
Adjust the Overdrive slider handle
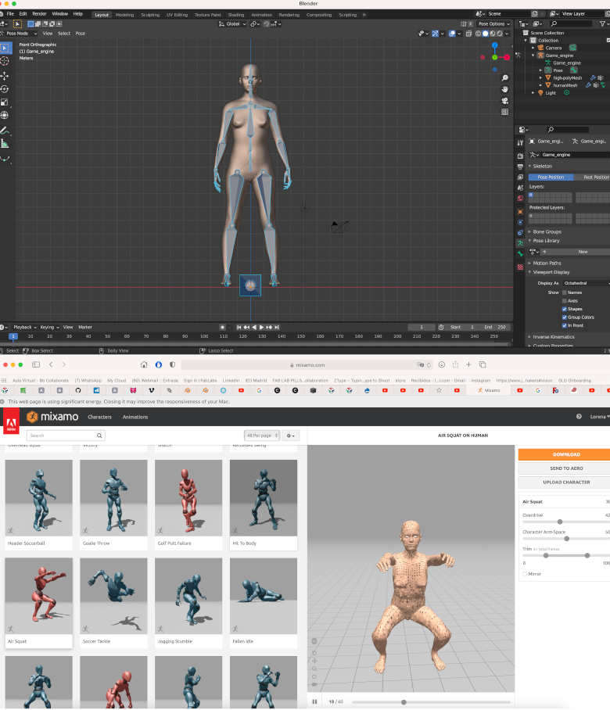click(x=560, y=522)
